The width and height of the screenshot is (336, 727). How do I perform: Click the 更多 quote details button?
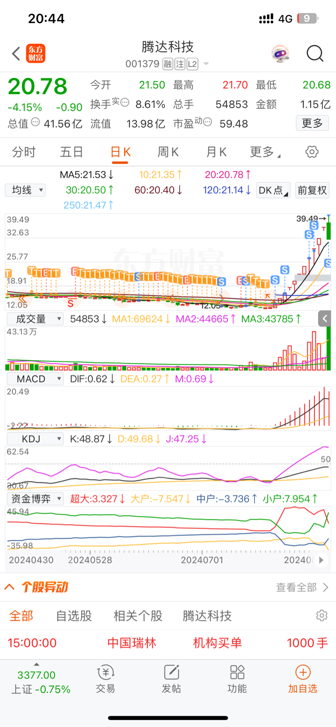pos(312,123)
